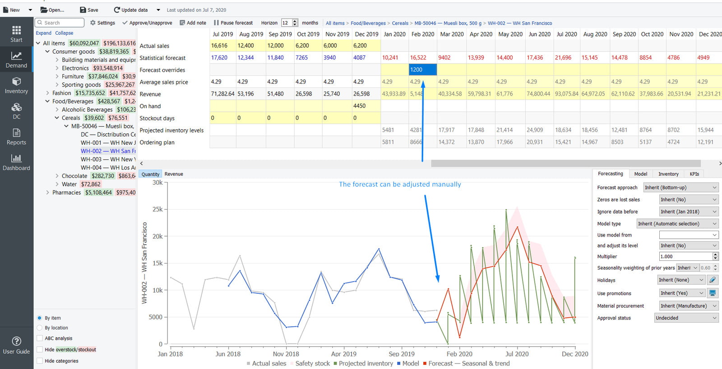Open the New button dropdown arrow
722x369 pixels.
[x=30, y=10]
